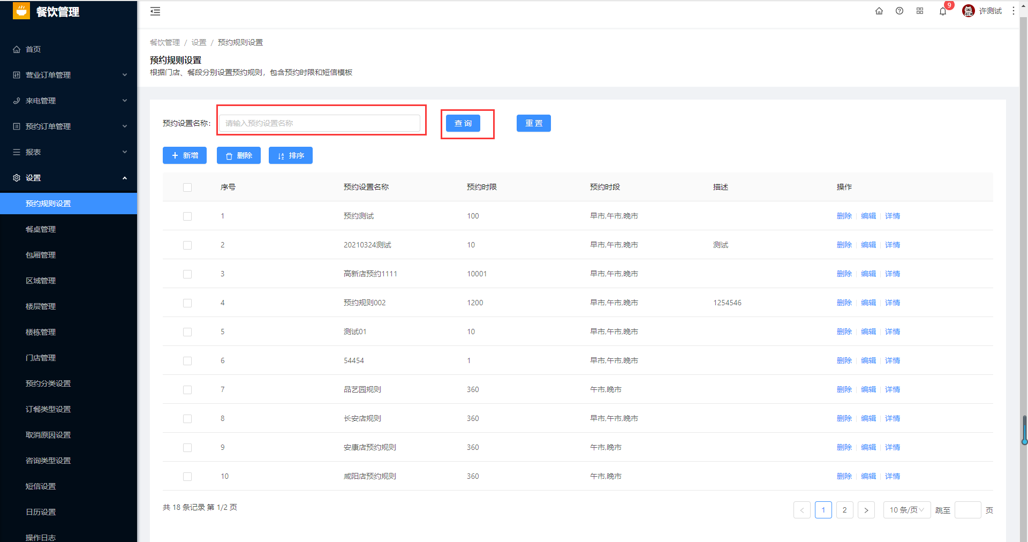
Task: Click 删除 for the 20210324测试 row
Action: click(844, 245)
